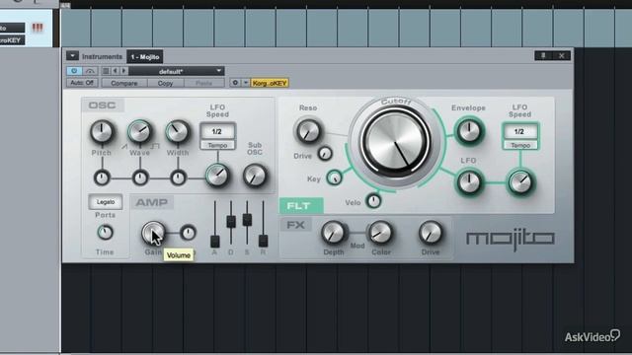This screenshot has width=632, height=355.
Task: Click the OSC LFO Speed 1/2 value field
Action: click(217, 131)
